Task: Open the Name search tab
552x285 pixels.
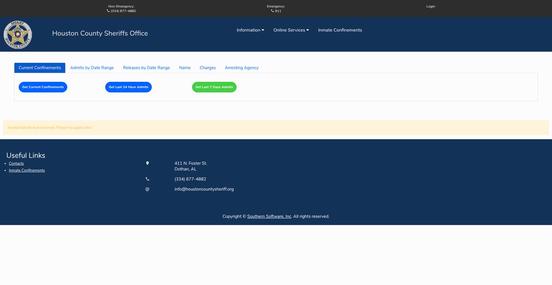Action: click(x=185, y=68)
